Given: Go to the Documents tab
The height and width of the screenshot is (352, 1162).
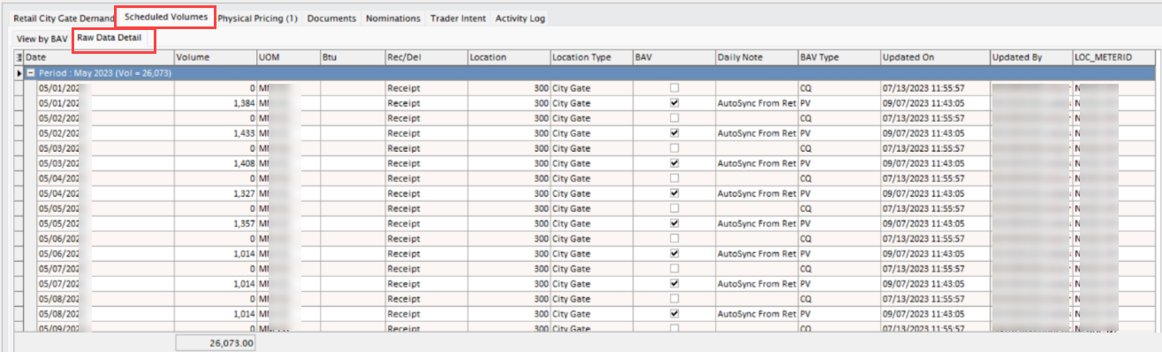Looking at the screenshot, I should [x=331, y=18].
